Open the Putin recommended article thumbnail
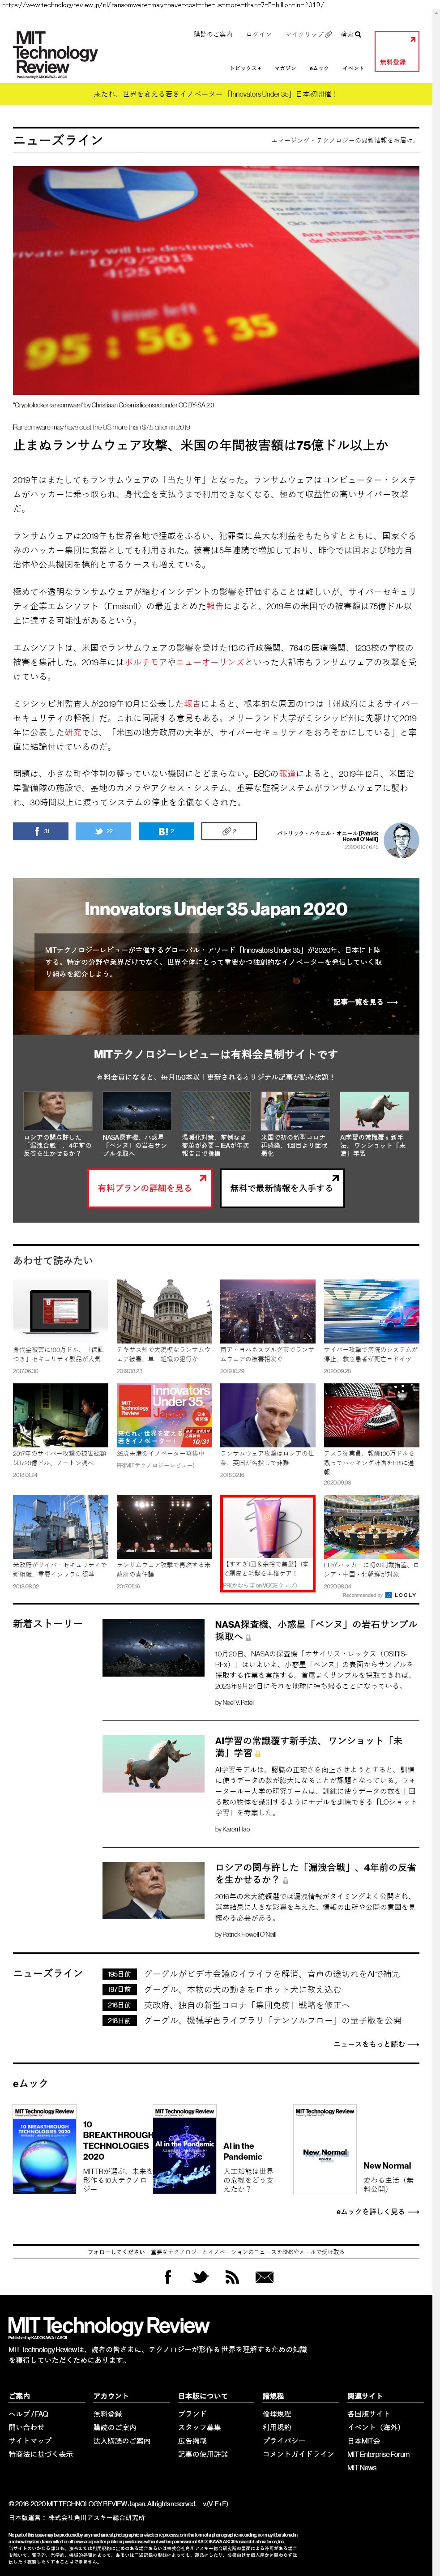 268,1415
